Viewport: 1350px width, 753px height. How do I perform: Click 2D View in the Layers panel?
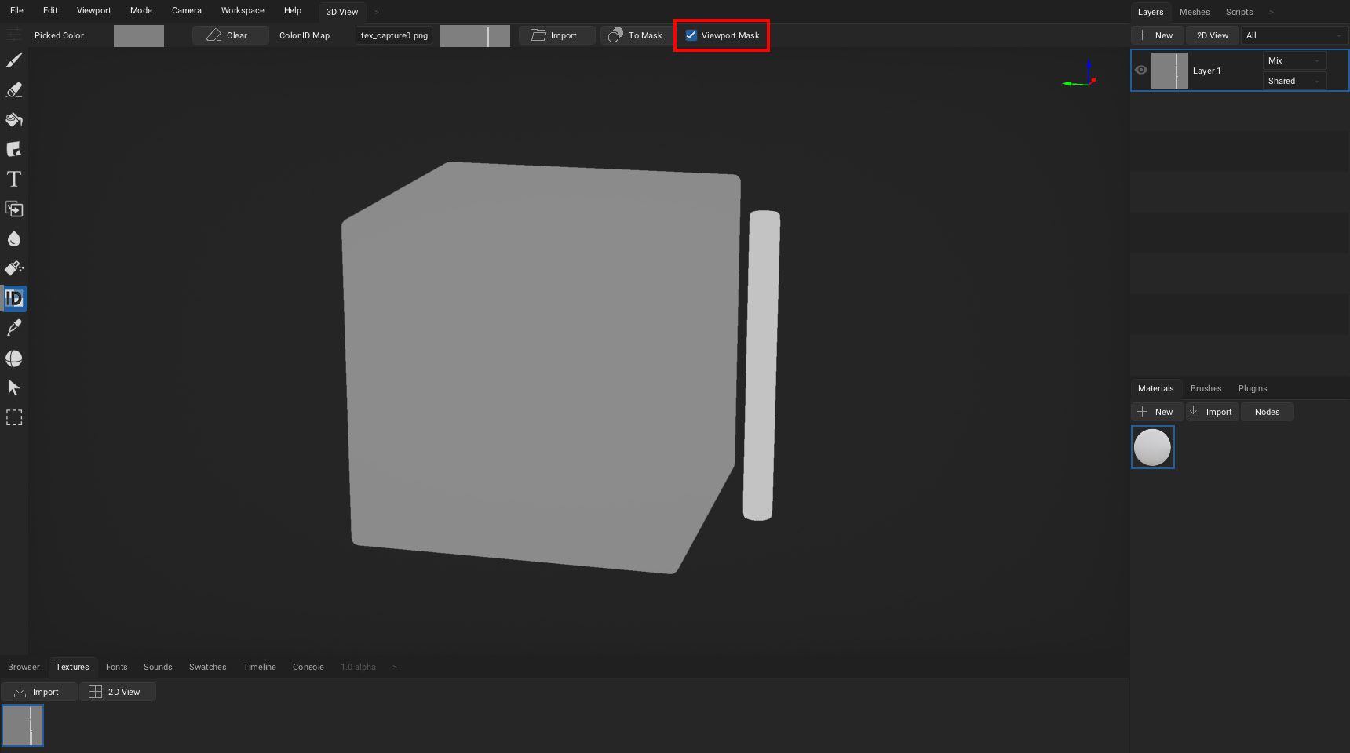tap(1213, 35)
